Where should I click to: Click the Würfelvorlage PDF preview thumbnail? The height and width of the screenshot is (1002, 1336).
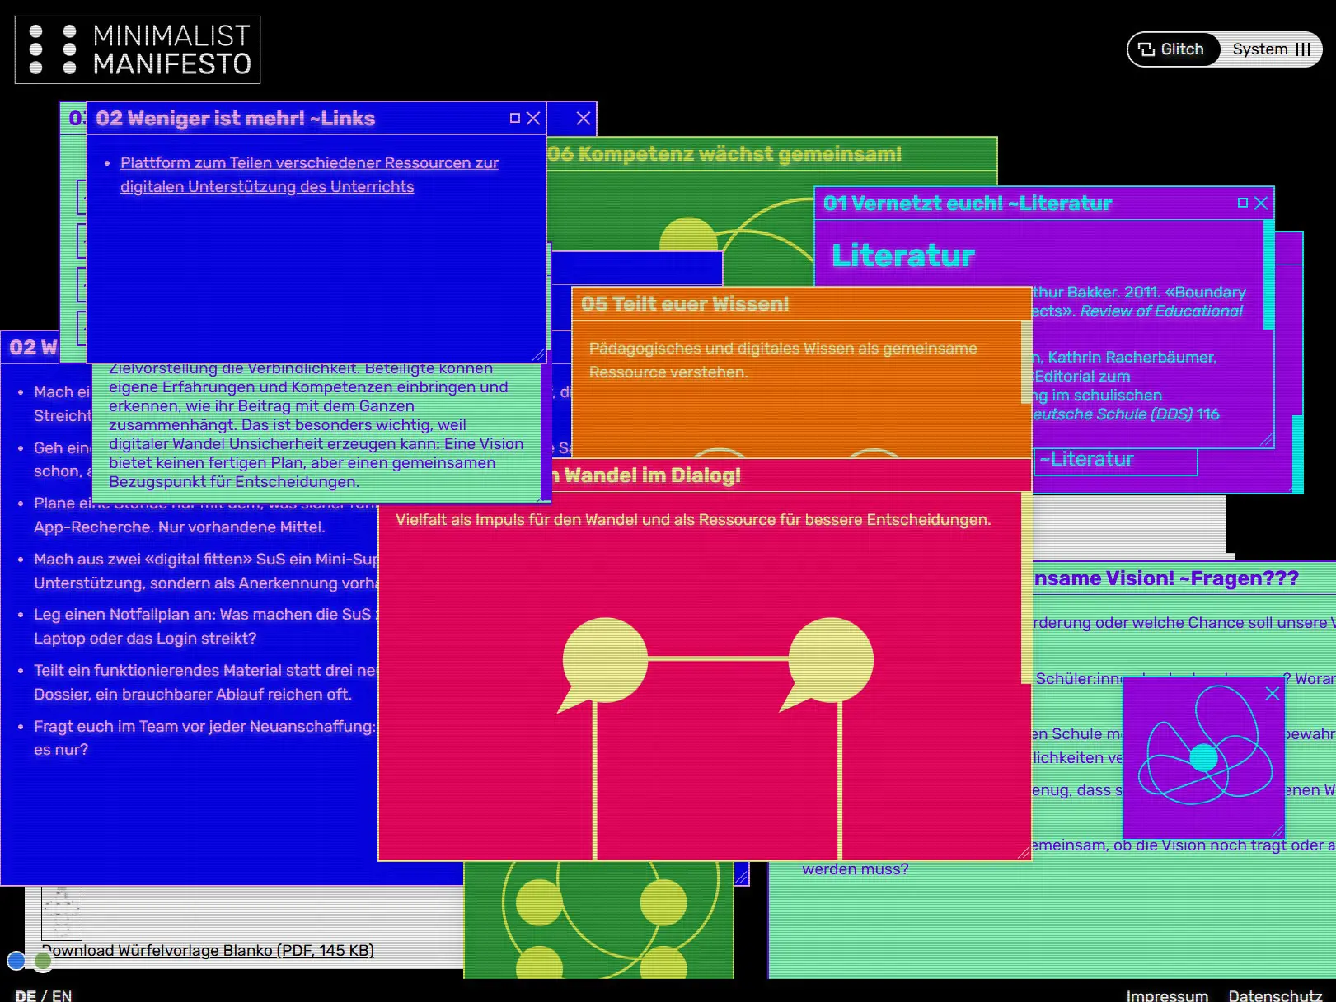pos(62,913)
